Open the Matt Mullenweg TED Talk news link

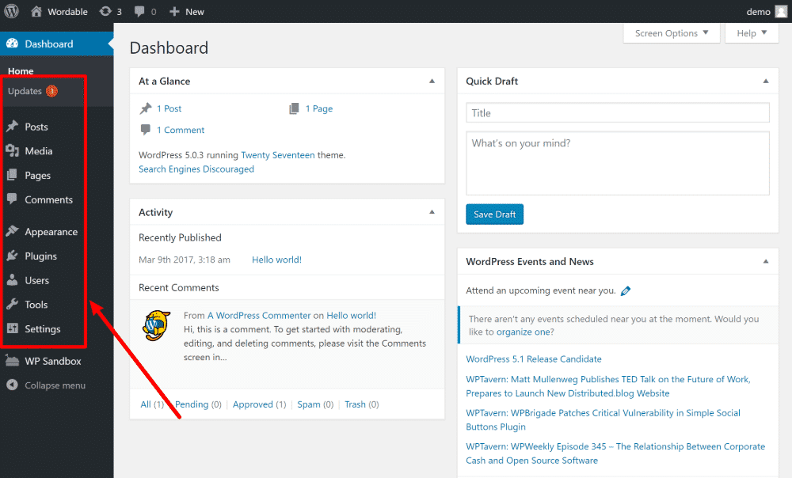tap(608, 386)
